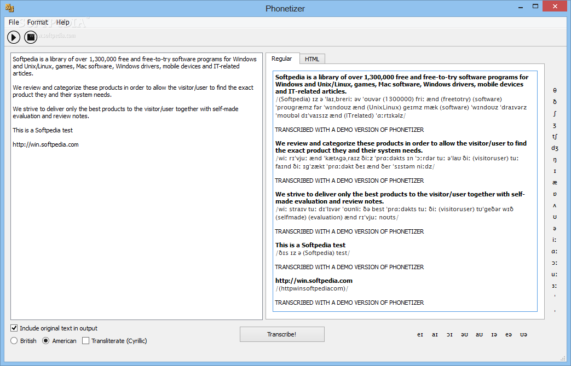Insert the əʊ diphthong symbol
The height and width of the screenshot is (366, 571).
(464, 335)
